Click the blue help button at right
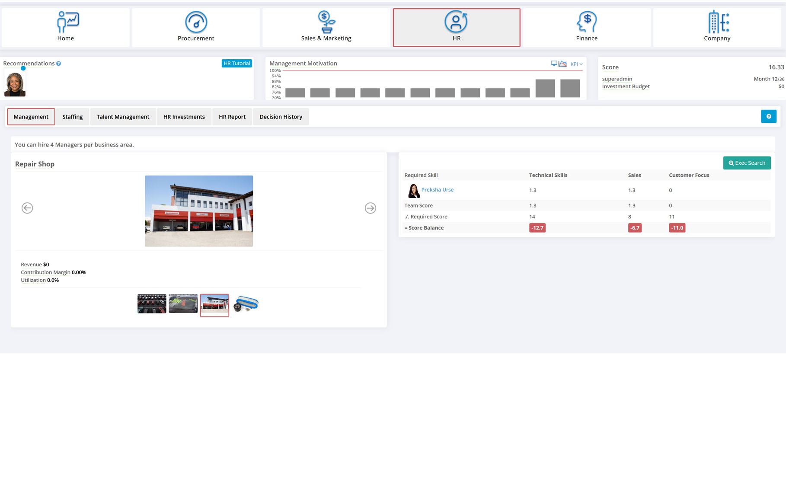The image size is (786, 492). (768, 116)
